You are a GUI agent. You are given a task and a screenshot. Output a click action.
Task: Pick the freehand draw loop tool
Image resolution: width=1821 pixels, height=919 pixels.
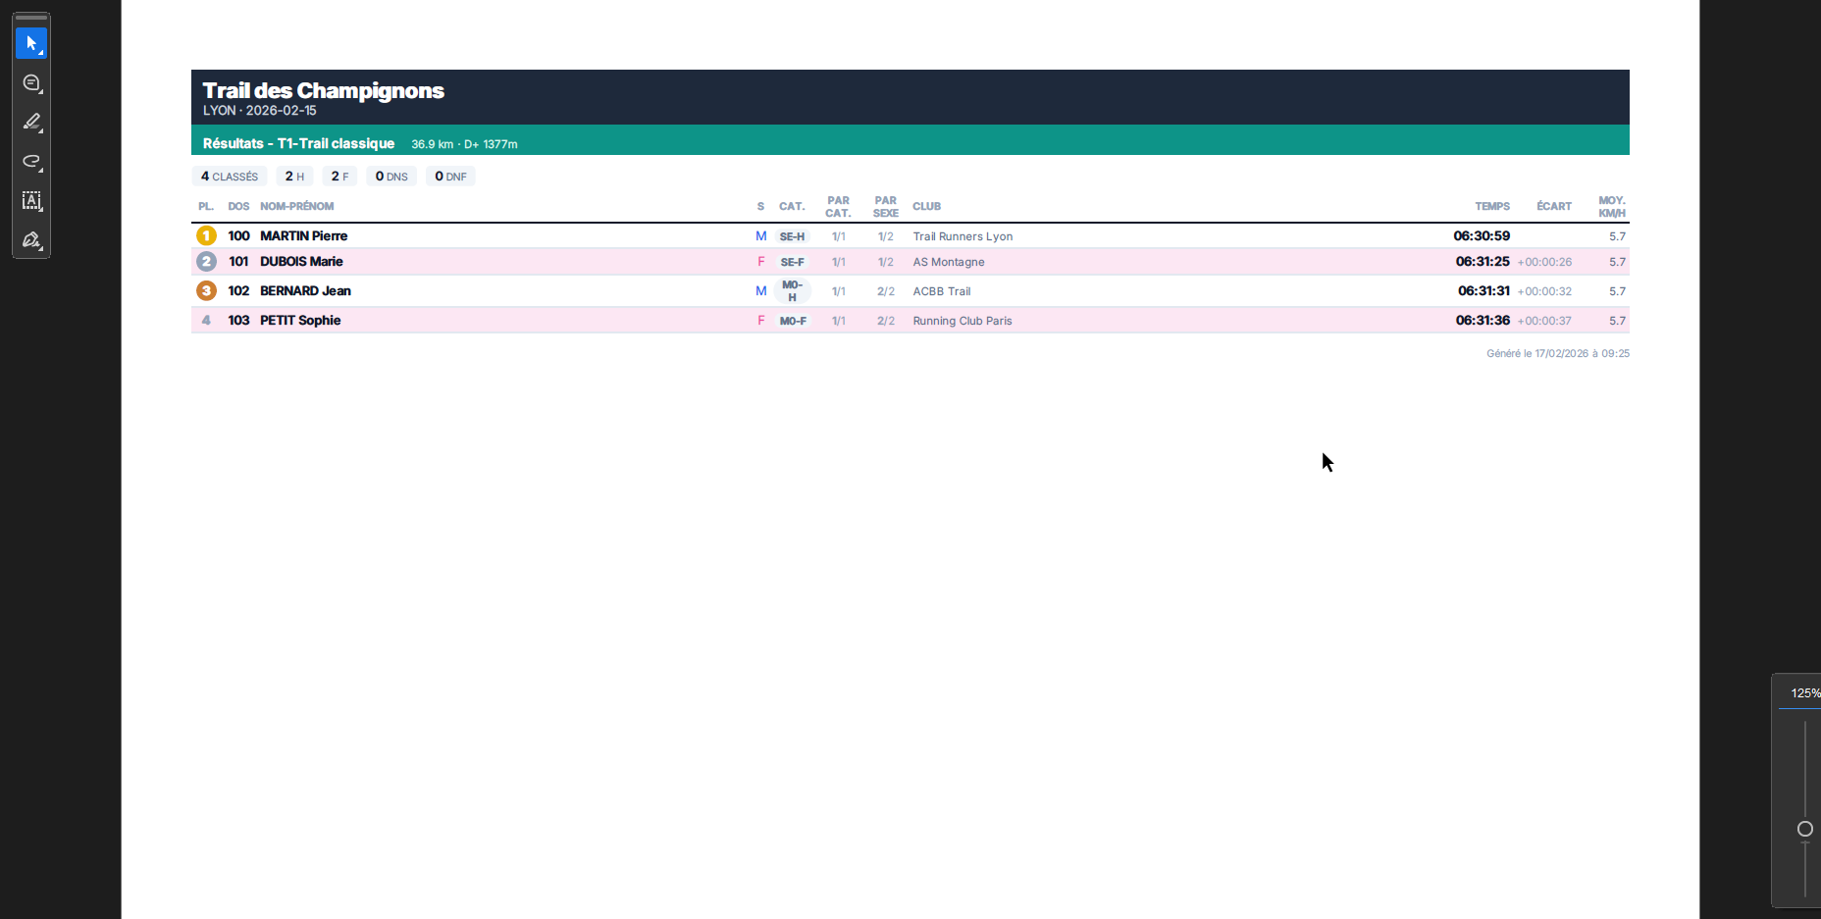point(31,162)
